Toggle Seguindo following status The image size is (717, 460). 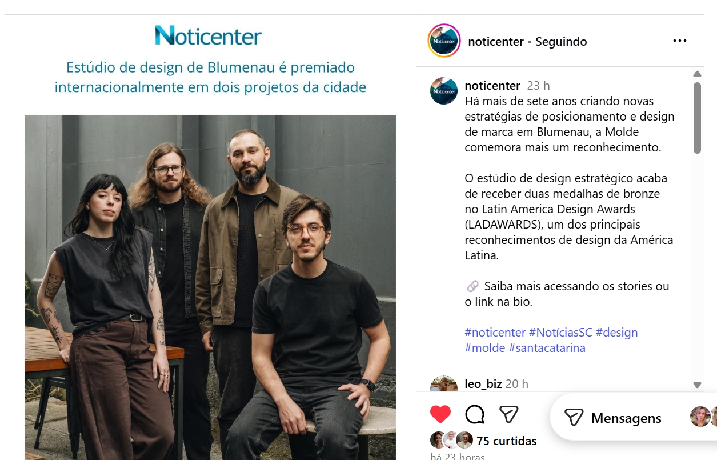coord(561,41)
